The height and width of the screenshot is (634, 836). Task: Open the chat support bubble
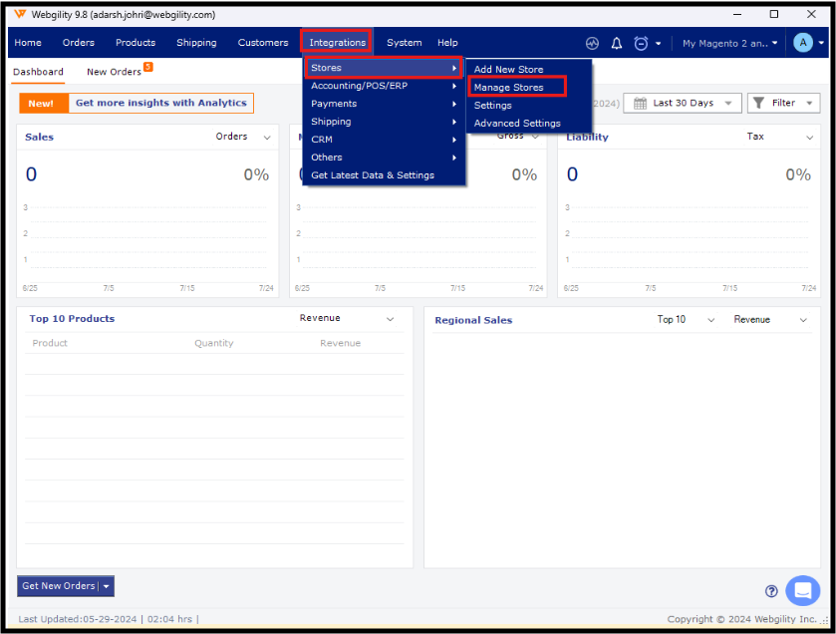pos(802,590)
